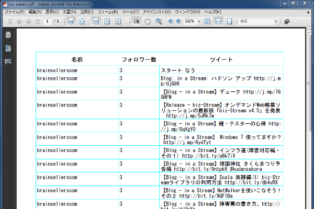The image size is (314, 209).
Task: Open the search options dropdown arrow
Action: pos(276,21)
